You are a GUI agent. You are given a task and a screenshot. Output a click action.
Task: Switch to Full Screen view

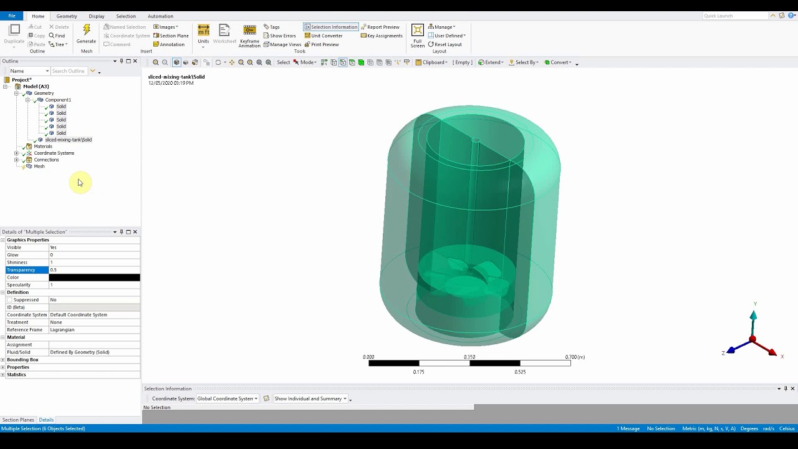(x=418, y=36)
